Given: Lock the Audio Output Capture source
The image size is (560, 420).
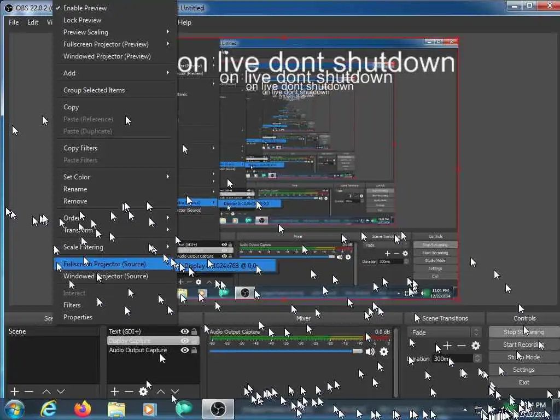Looking at the screenshot, I should 194,350.
